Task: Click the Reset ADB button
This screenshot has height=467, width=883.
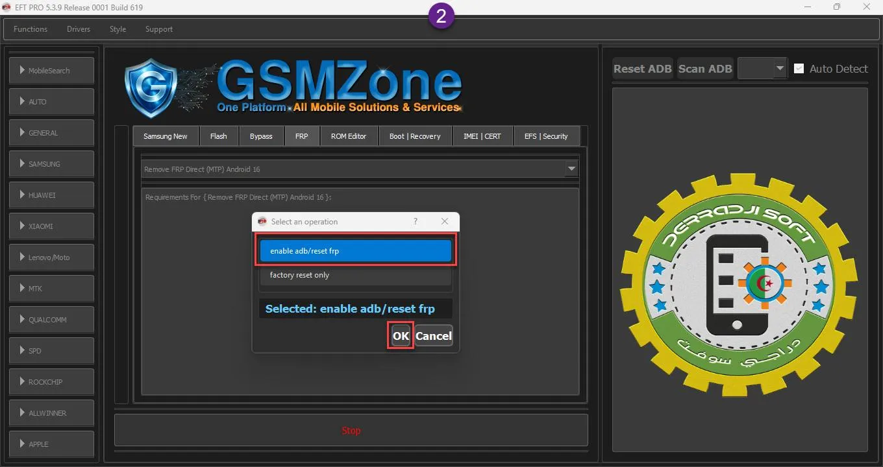Action: (642, 69)
